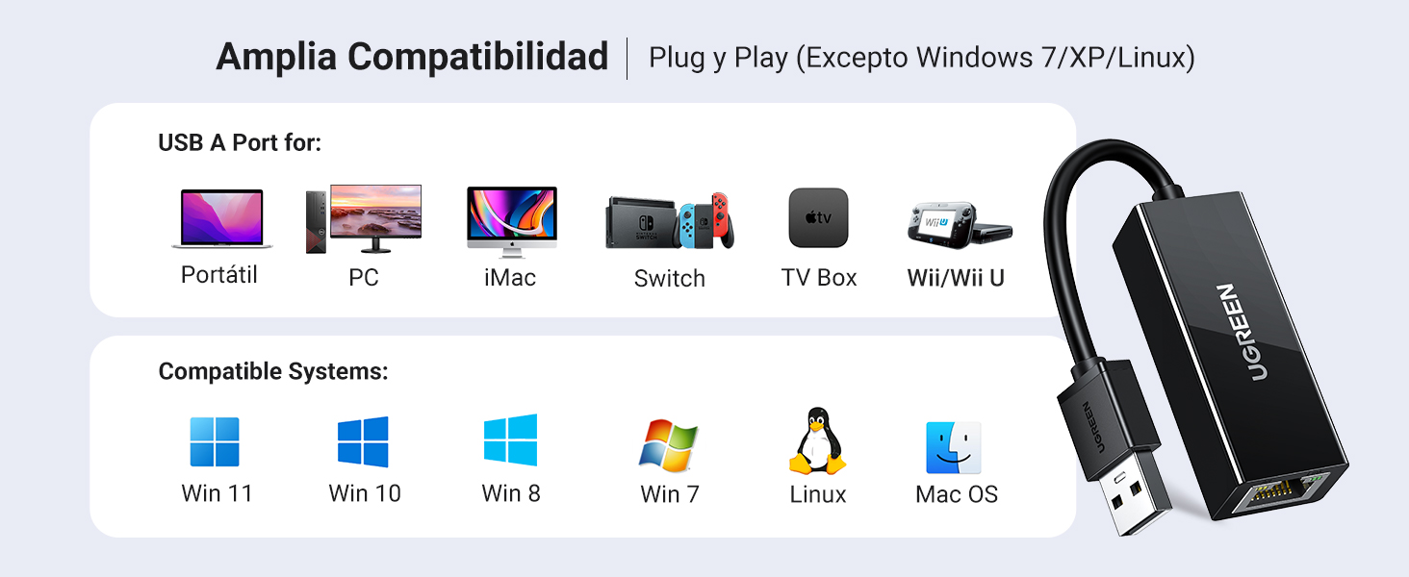The height and width of the screenshot is (577, 1409).
Task: Click the Portátil laptop icon
Action: tap(221, 219)
